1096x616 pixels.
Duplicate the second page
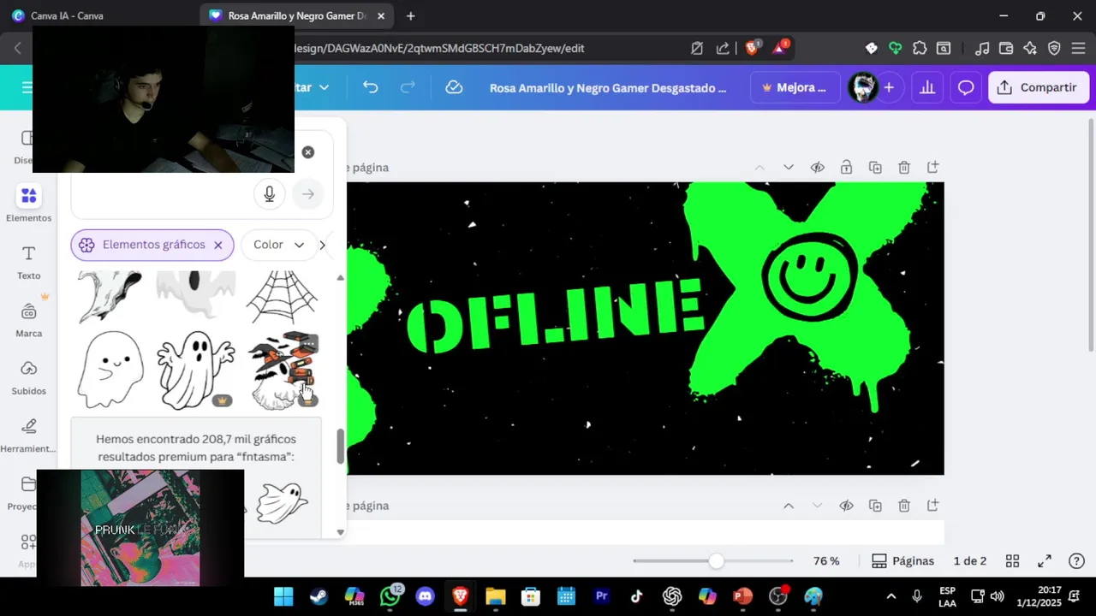[875, 506]
